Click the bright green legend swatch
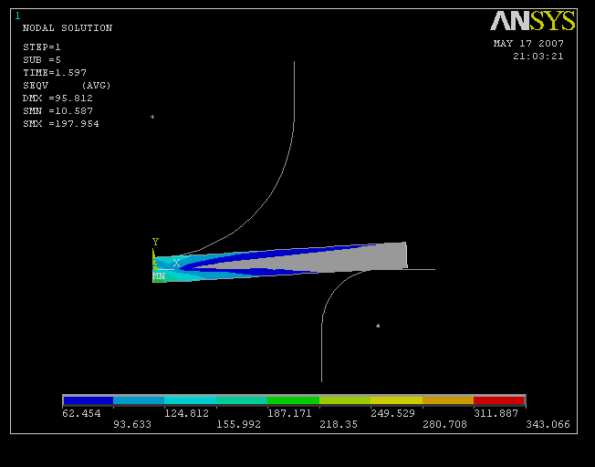Image resolution: width=595 pixels, height=467 pixels. coord(293,400)
